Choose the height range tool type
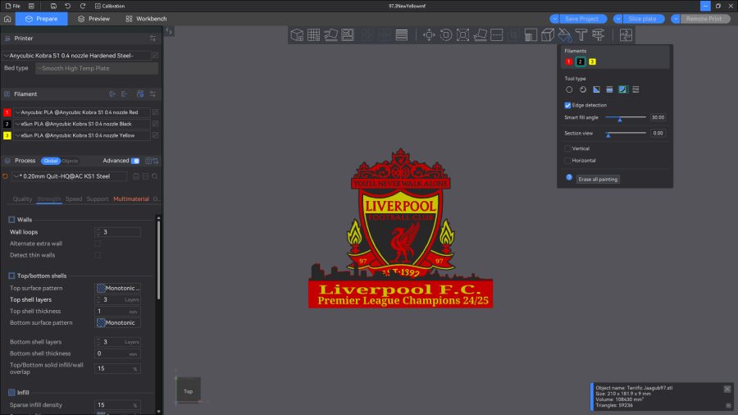This screenshot has width=738, height=415. [x=609, y=89]
